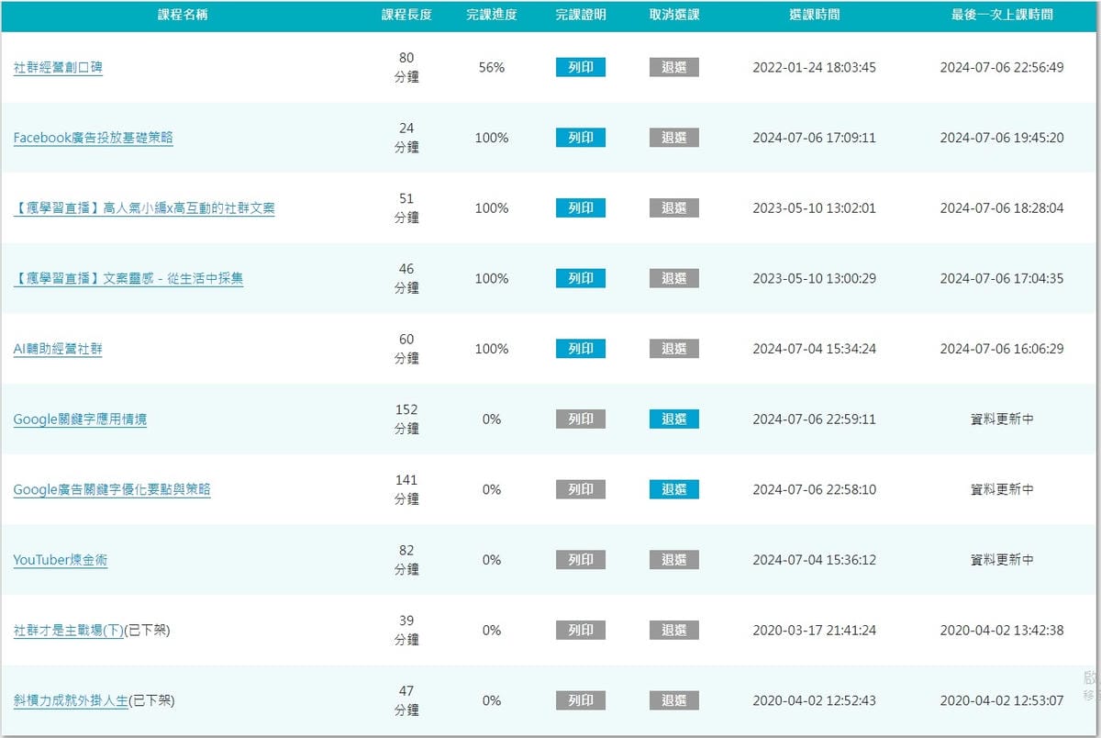The width and height of the screenshot is (1101, 738).
Task: Withdraw from Google廣告關鍵字優化要點與策略 via 退選
Action: click(674, 489)
